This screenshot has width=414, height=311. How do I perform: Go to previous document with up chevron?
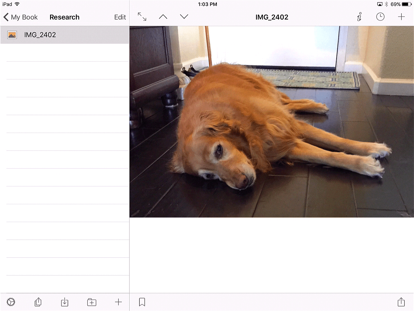tap(163, 17)
